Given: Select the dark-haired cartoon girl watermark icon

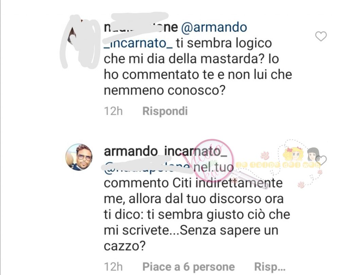Looking at the screenshot, I should (x=313, y=154).
